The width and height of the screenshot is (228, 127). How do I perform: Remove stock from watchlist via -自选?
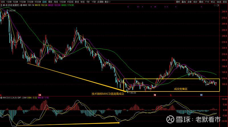click(x=219, y=2)
